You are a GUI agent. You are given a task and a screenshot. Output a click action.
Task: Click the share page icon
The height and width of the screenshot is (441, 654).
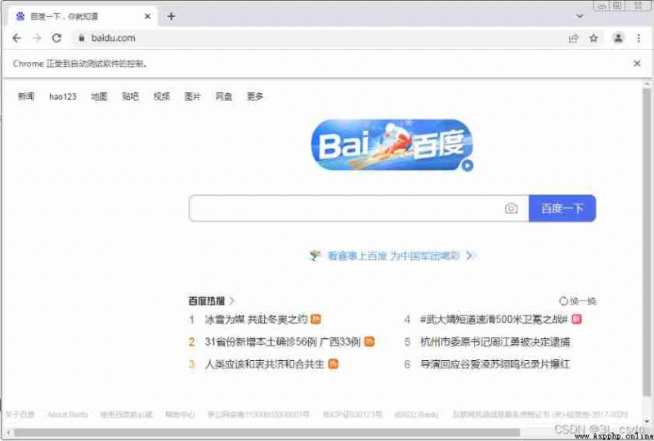click(x=574, y=38)
